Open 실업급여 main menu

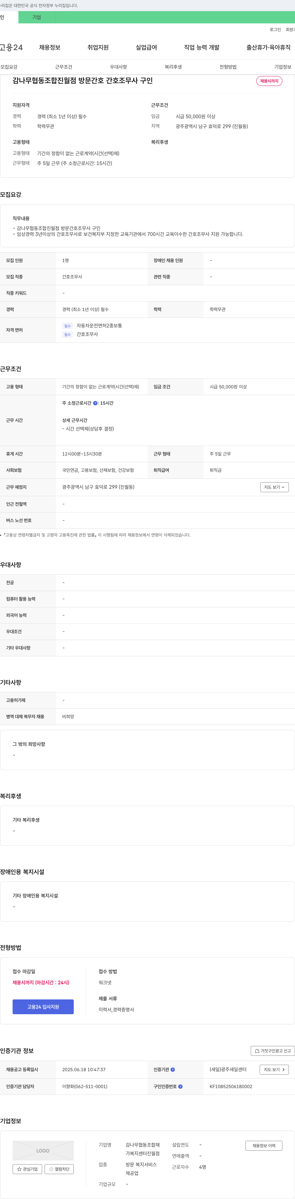coord(146,47)
